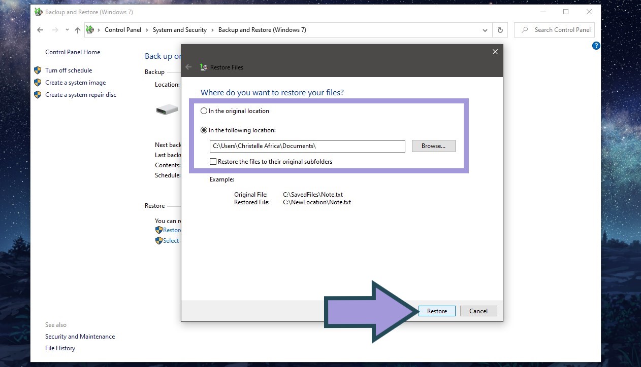Click 'C:\NewLocation\Note.txt' example path
This screenshot has width=641, height=367.
(x=317, y=202)
